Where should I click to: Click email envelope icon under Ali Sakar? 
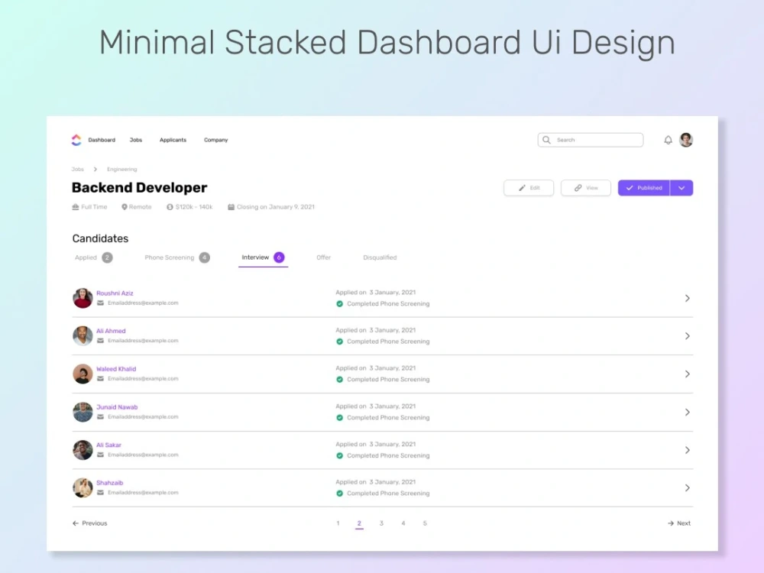pos(100,455)
